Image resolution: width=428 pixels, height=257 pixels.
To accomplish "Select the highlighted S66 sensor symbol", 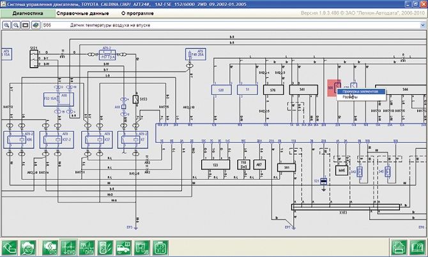I will click(334, 88).
